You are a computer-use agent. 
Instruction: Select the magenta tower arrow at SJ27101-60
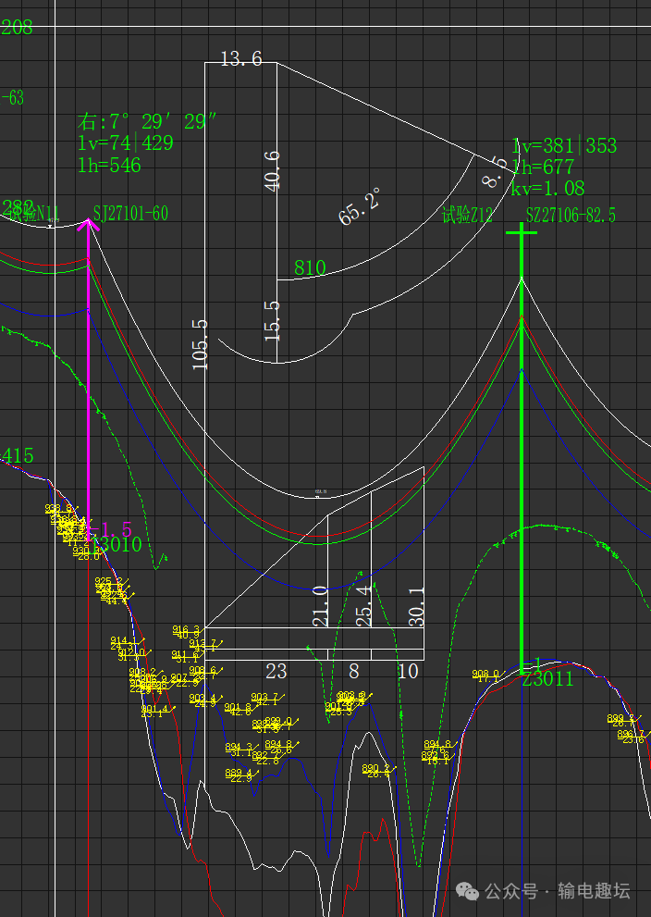click(89, 370)
